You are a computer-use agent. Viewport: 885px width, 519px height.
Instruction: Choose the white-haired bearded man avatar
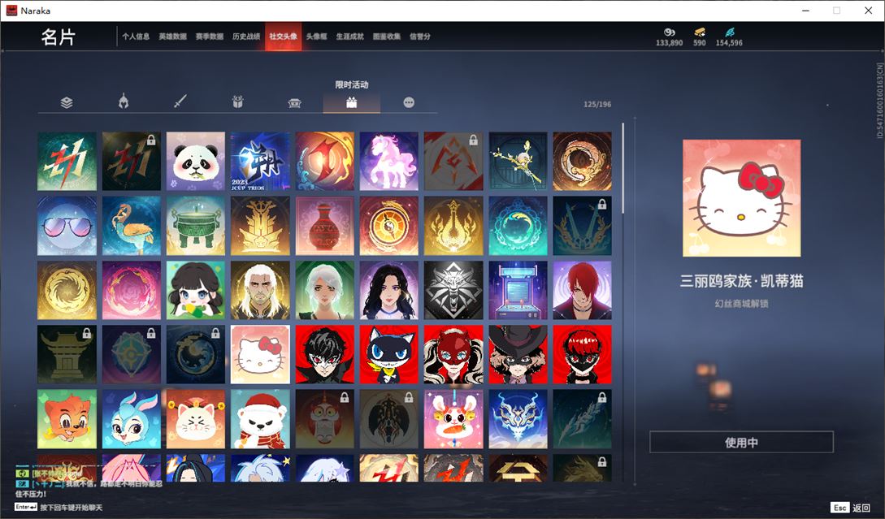click(260, 290)
